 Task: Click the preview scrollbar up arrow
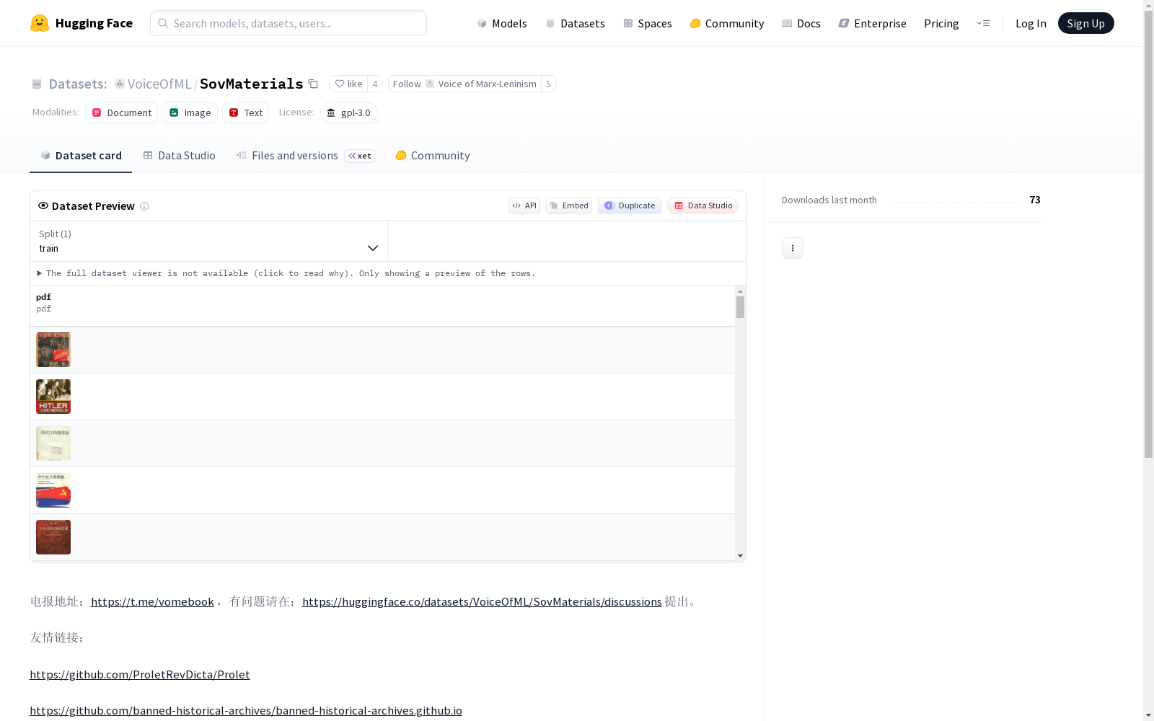[x=740, y=291]
